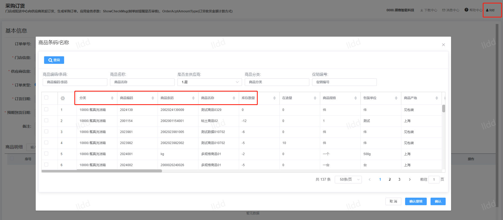This screenshot has width=503, height=220.
Task: Open the 50条/页 page size dropdown
Action: [x=348, y=180]
